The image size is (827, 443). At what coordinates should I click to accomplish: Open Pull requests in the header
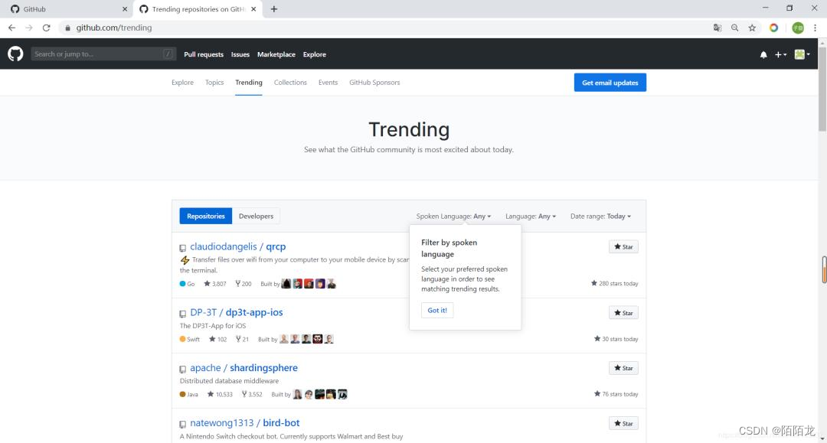tap(204, 54)
